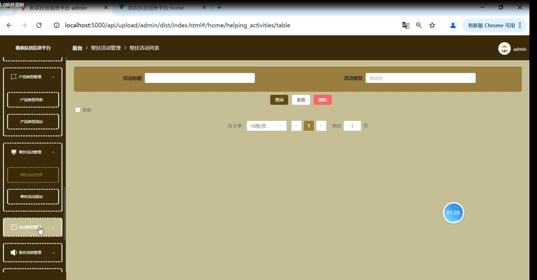Click the 助农扶贫信息平台 title
The width and height of the screenshot is (537, 280).
33,48
